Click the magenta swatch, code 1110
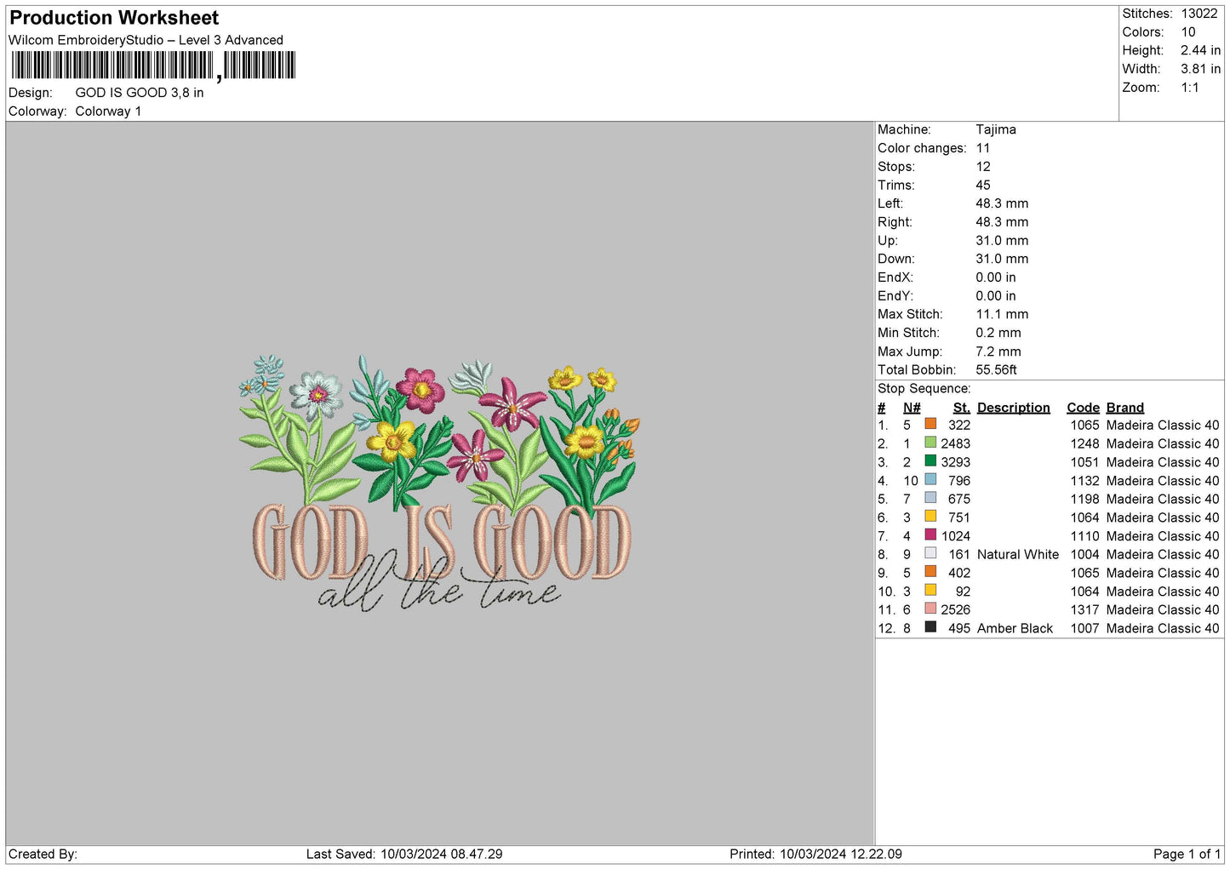This screenshot has width=1230, height=869. click(930, 535)
